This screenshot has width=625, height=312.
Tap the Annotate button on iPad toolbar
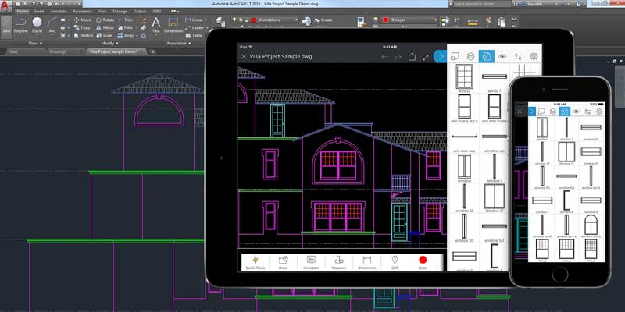(311, 263)
